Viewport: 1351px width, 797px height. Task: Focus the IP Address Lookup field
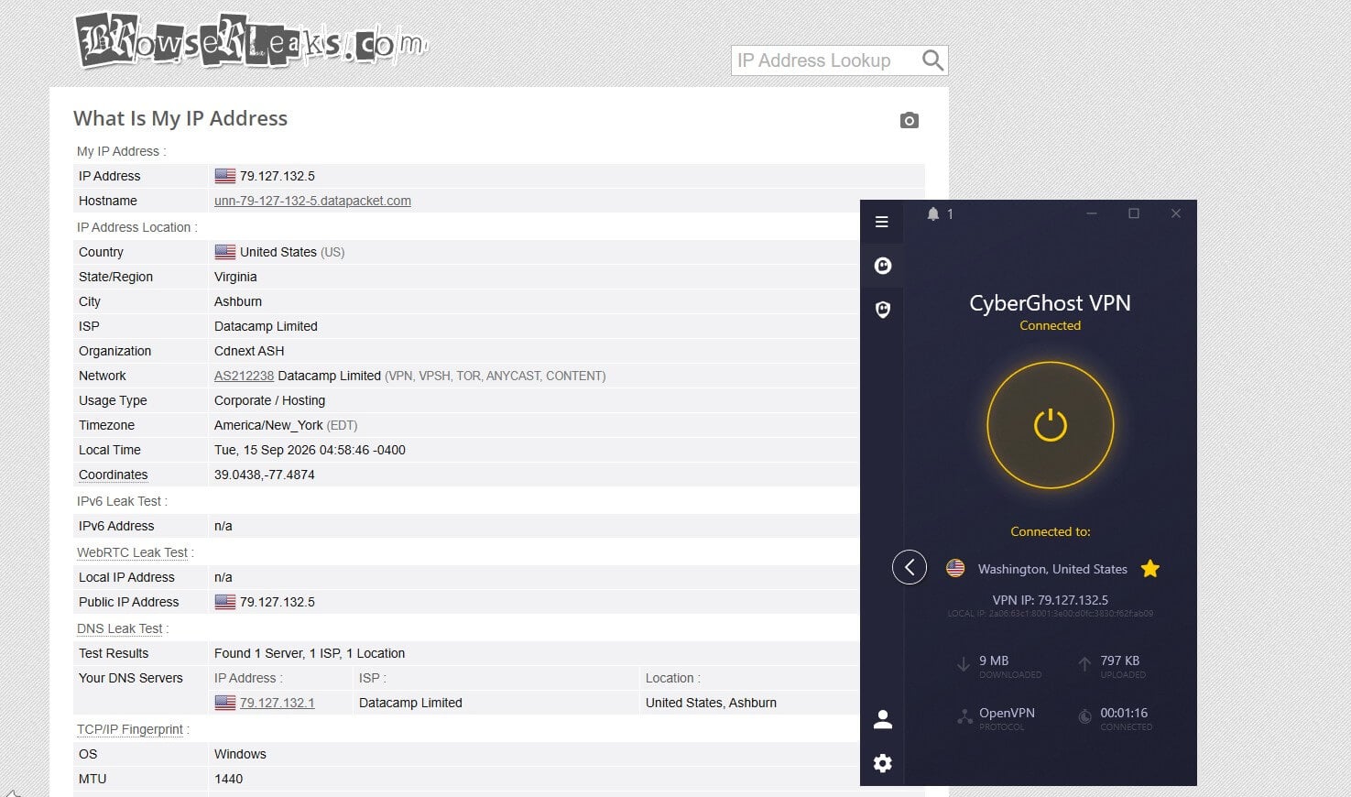click(x=824, y=60)
